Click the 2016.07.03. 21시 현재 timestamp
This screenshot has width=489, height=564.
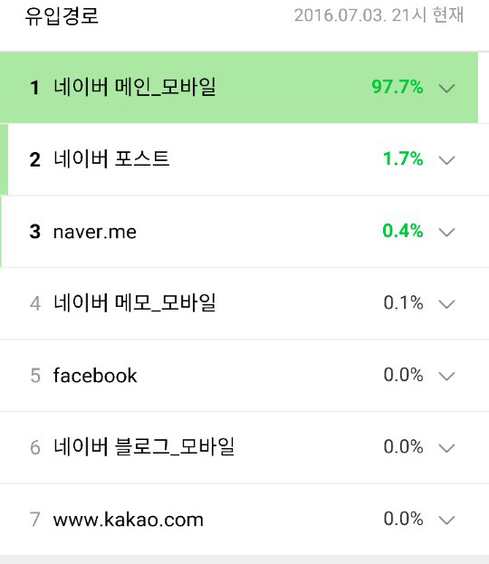(x=379, y=15)
